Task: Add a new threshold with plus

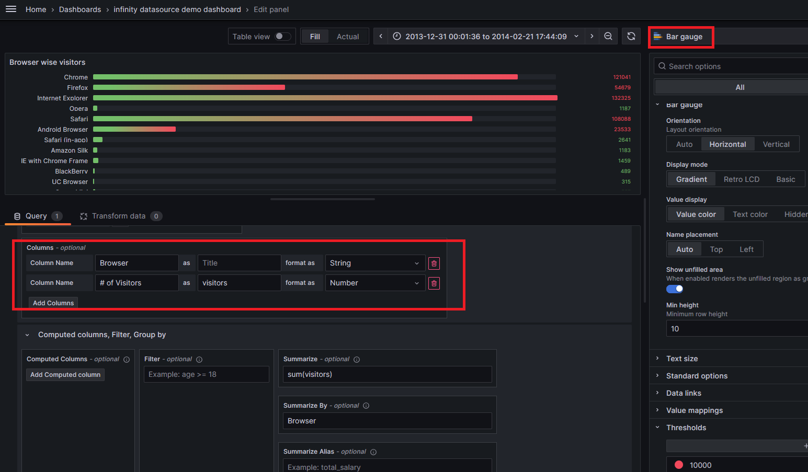Action: pos(805,446)
